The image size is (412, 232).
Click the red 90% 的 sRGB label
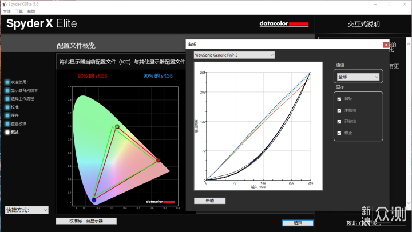click(93, 76)
